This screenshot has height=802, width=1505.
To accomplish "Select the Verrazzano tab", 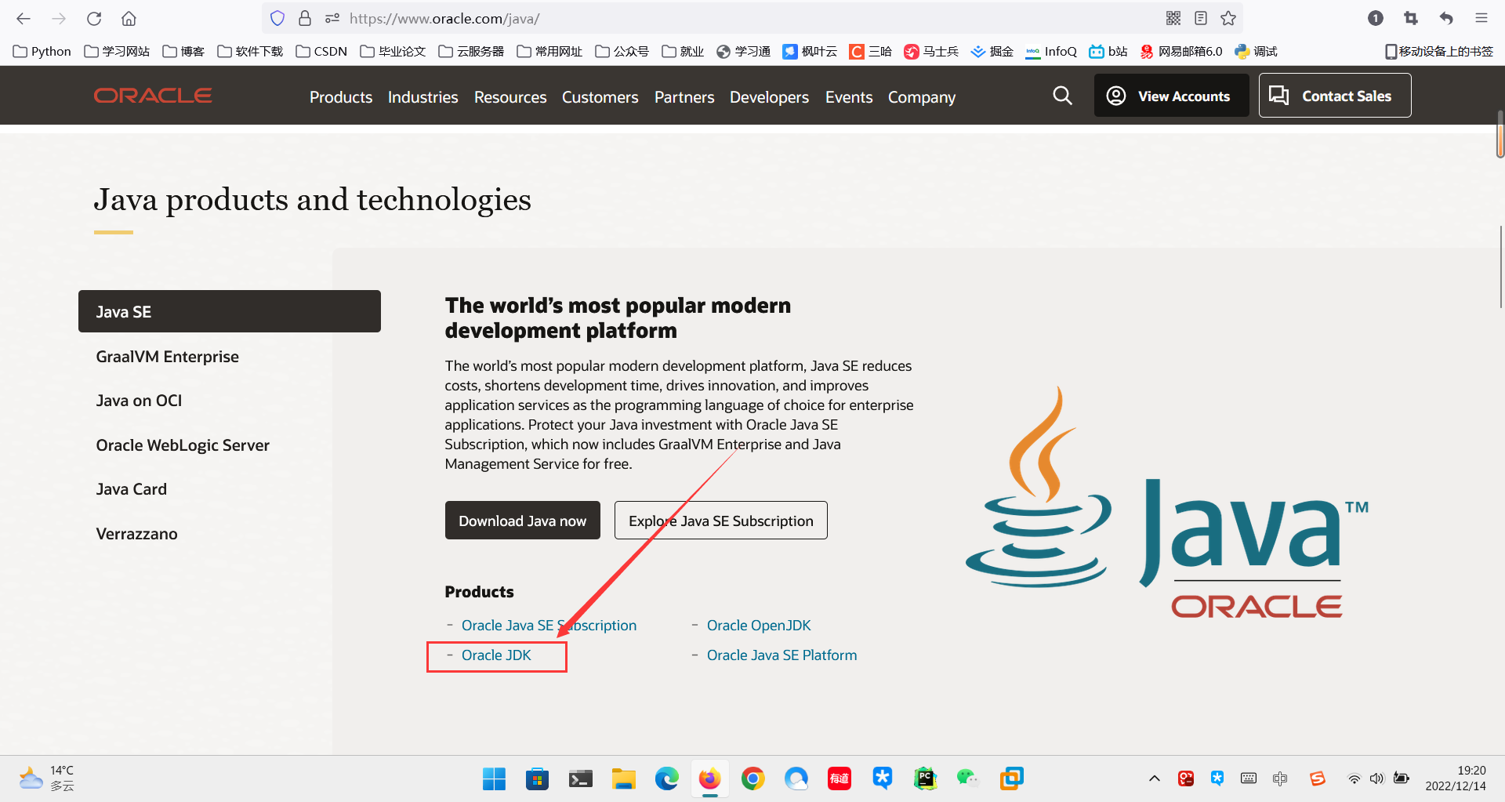I will [137, 534].
